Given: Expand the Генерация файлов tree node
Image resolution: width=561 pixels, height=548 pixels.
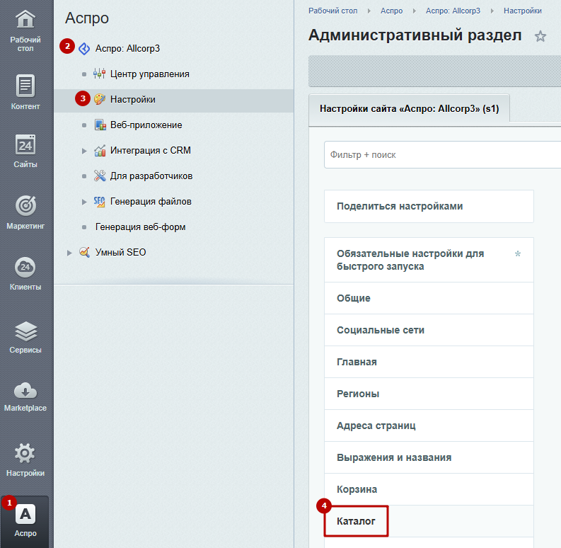Looking at the screenshot, I should tap(84, 202).
